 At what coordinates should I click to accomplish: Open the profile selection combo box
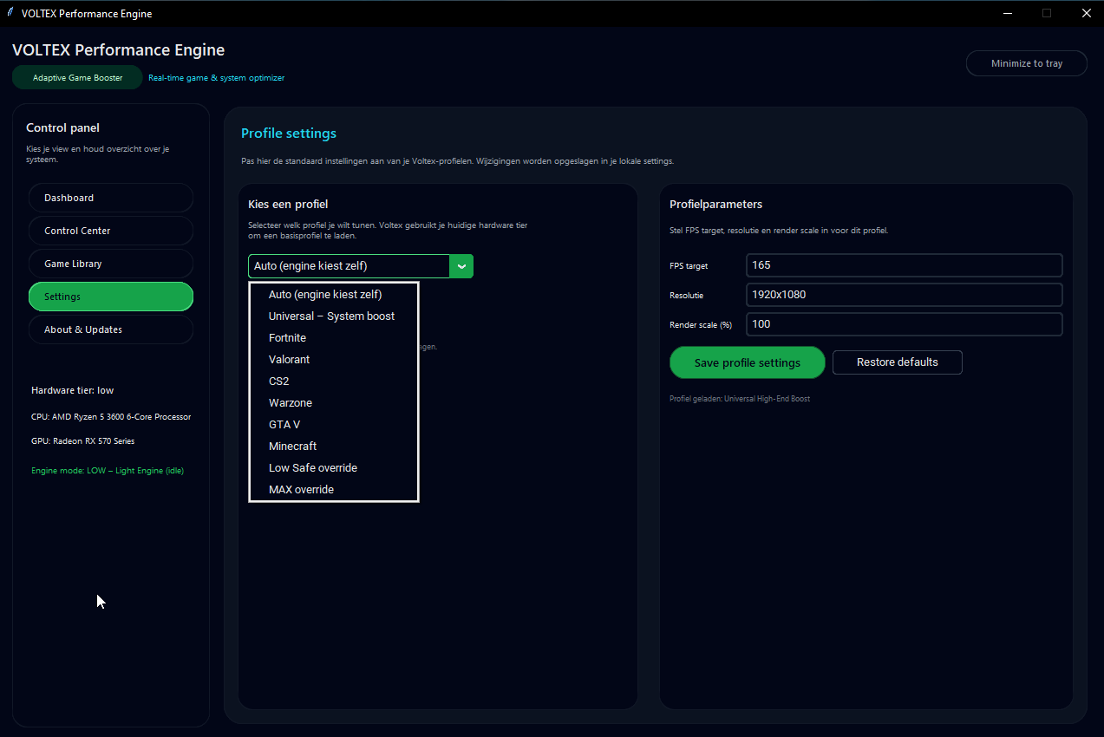[349, 266]
